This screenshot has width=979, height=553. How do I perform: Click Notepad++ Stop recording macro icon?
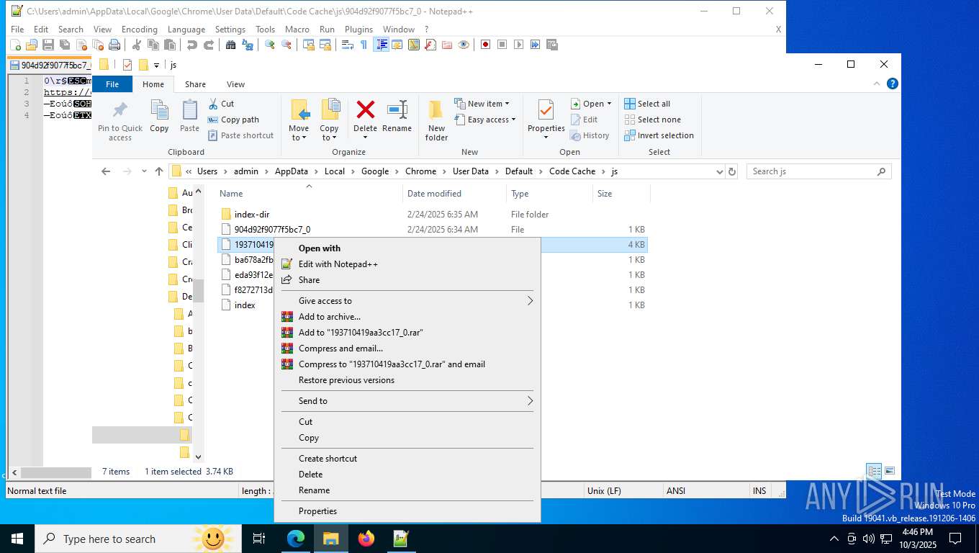502,45
